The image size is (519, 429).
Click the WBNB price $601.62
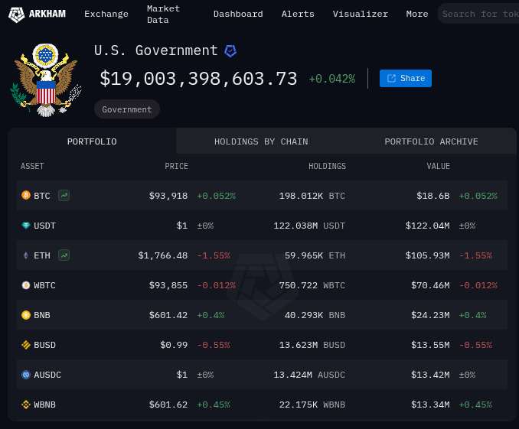(168, 405)
